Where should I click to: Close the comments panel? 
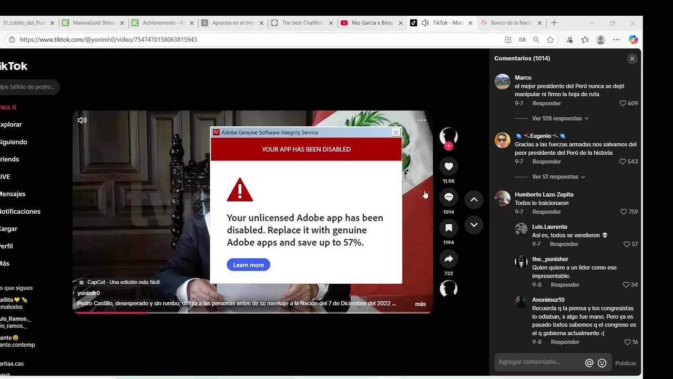point(632,58)
